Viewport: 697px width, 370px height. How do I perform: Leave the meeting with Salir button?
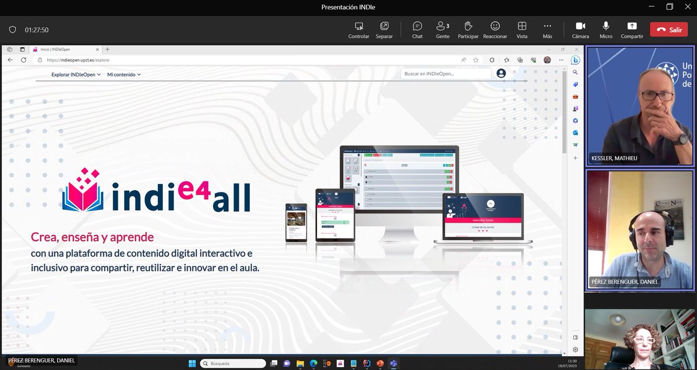669,30
